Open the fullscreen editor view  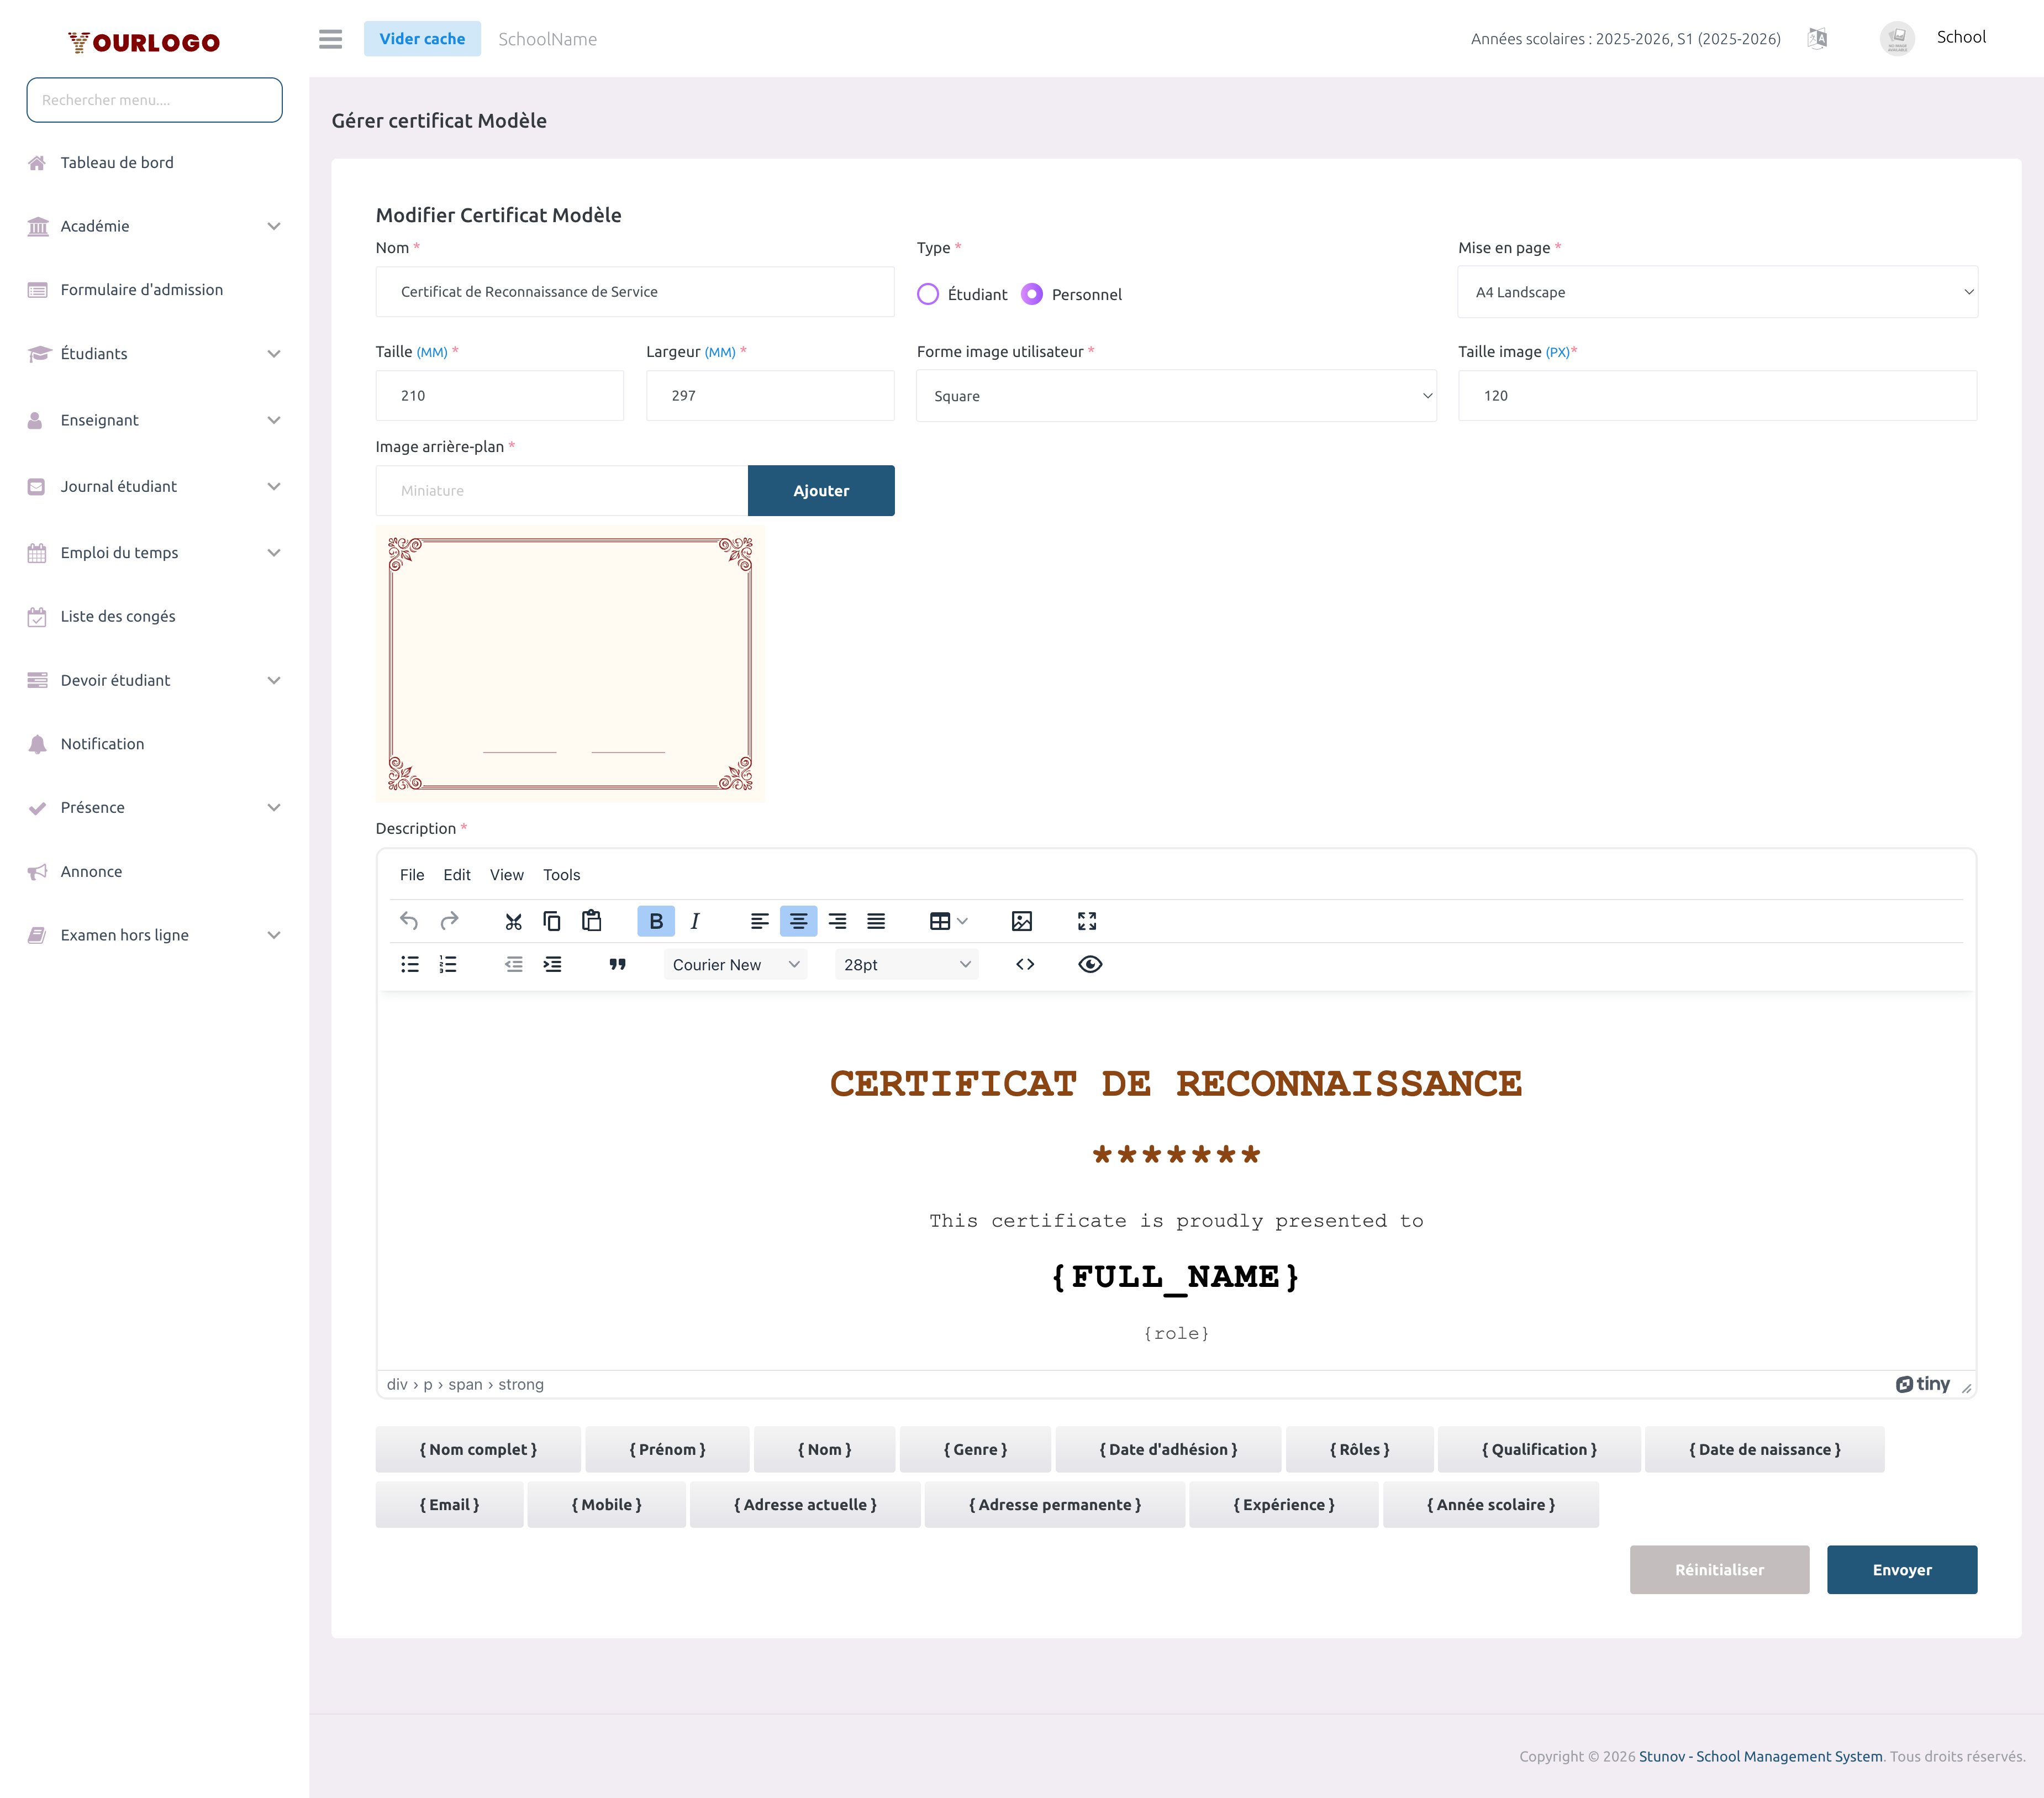click(x=1087, y=921)
